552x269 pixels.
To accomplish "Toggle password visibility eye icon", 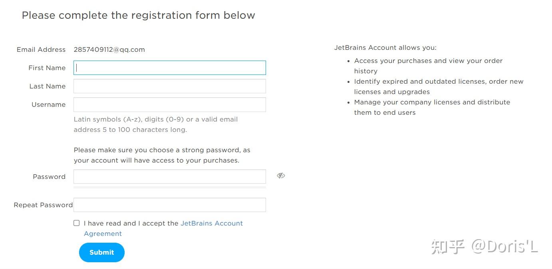I will coord(281,176).
